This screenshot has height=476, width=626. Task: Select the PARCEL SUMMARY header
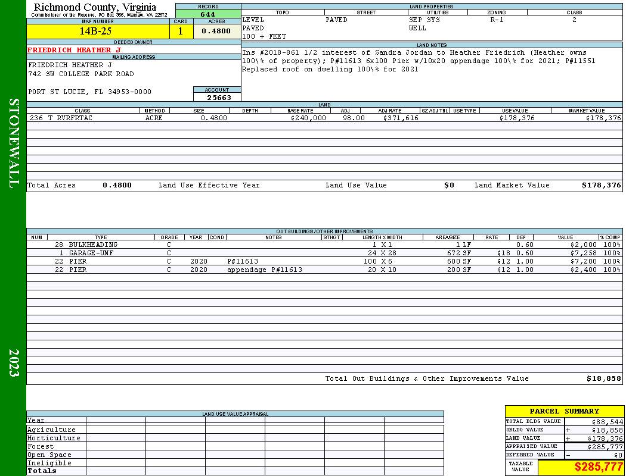564,411
